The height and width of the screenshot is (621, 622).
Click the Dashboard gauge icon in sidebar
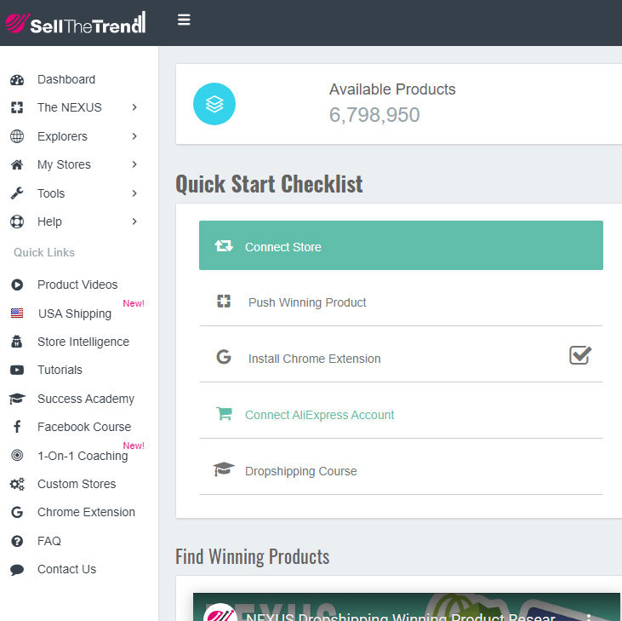click(17, 80)
